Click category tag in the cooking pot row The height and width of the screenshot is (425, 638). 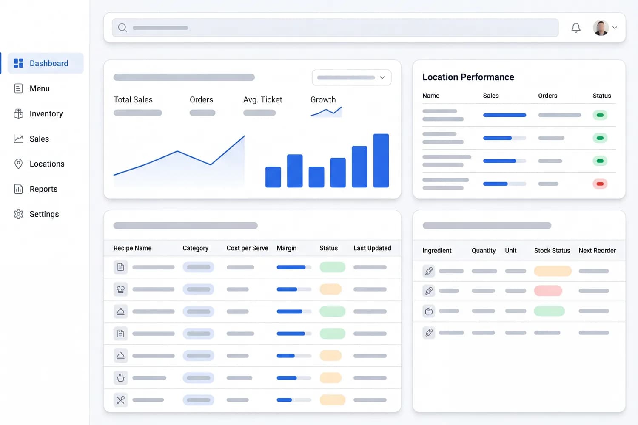point(199,378)
